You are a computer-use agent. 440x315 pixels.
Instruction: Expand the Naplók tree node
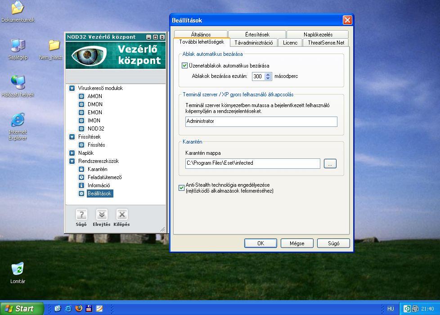tap(72, 153)
